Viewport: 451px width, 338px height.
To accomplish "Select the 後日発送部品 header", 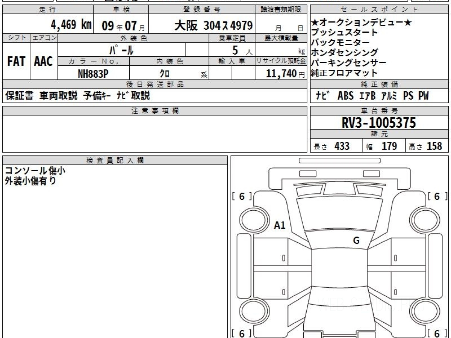I will click(x=155, y=84).
